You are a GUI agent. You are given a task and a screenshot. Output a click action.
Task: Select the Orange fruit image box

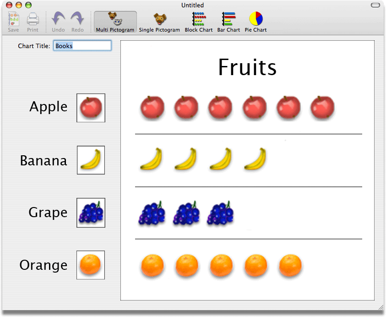(90, 265)
